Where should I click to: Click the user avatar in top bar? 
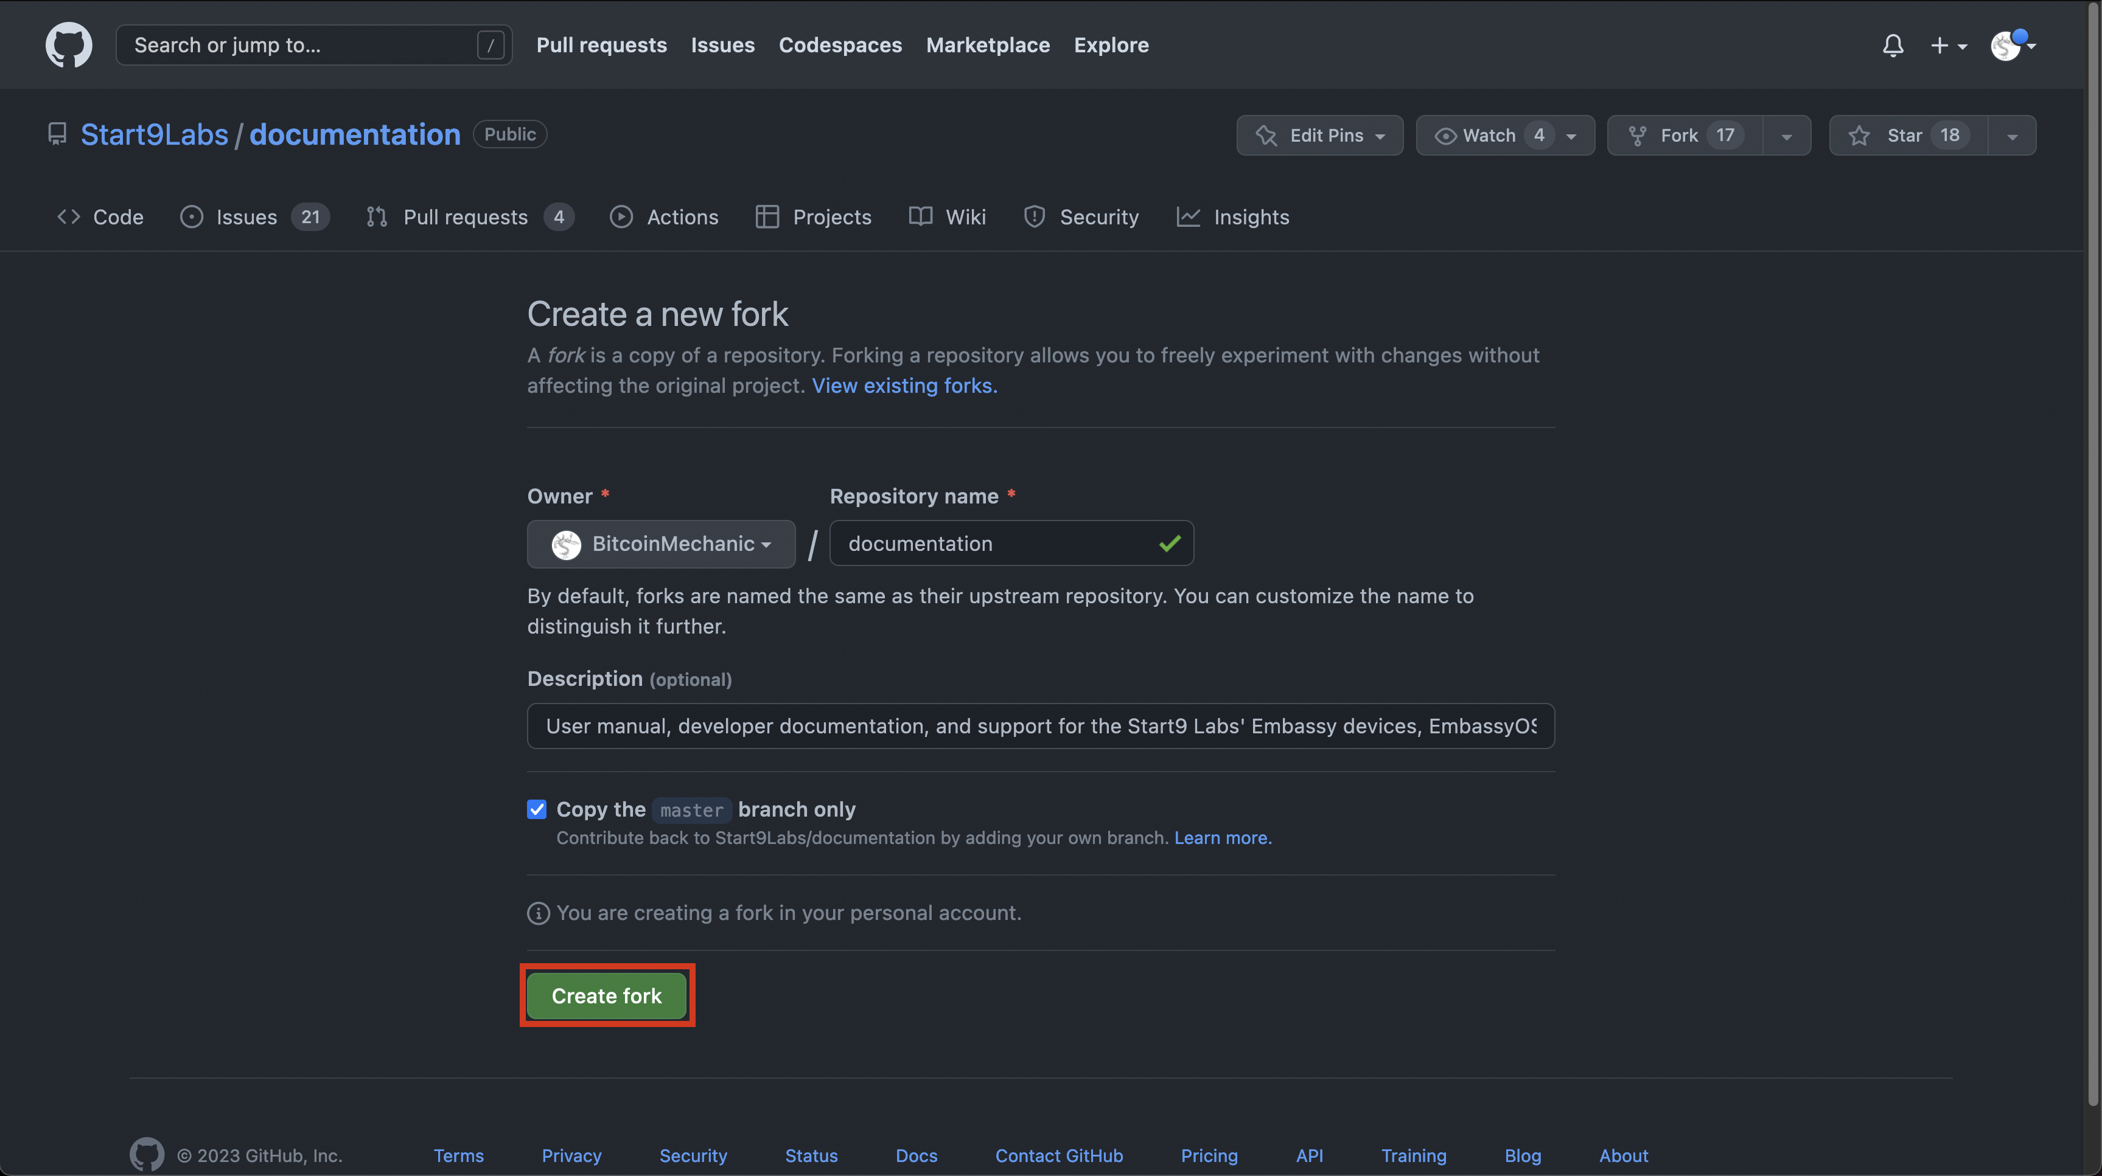pyautogui.click(x=2006, y=46)
